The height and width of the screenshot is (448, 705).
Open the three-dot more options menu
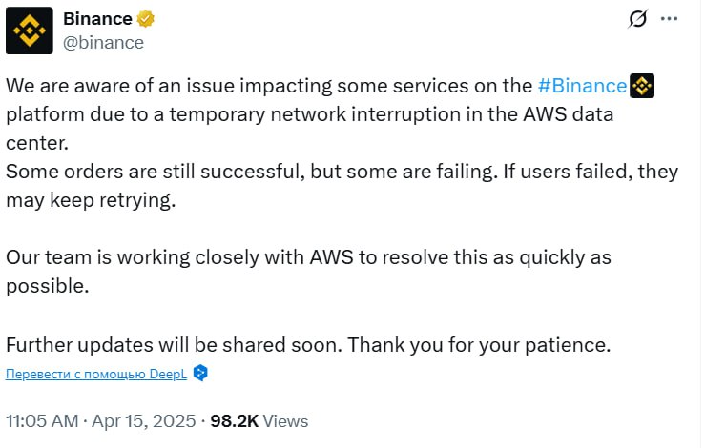click(671, 20)
